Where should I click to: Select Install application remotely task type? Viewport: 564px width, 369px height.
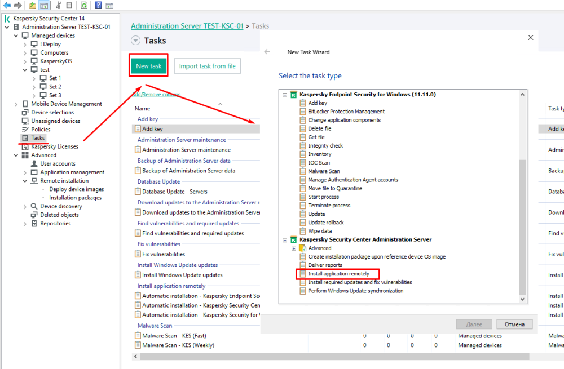click(x=338, y=274)
